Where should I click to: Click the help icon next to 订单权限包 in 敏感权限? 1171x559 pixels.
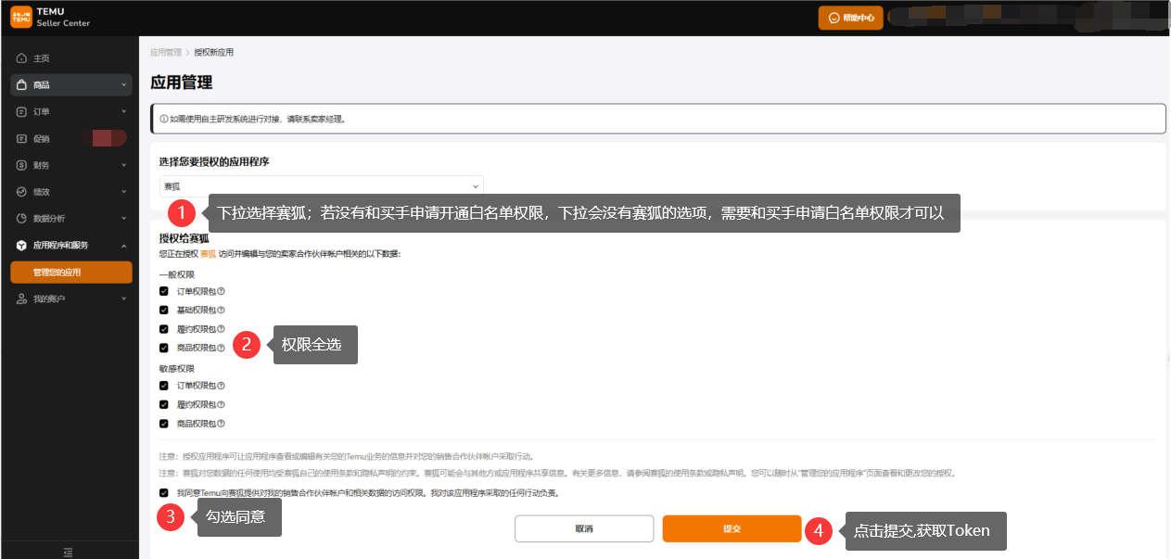click(x=221, y=386)
